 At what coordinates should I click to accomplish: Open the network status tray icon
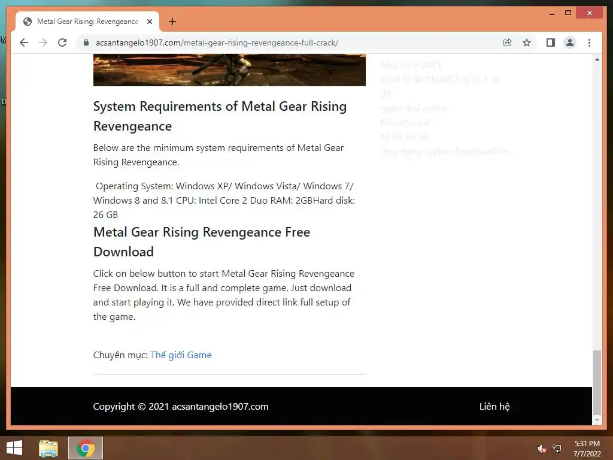click(x=557, y=449)
